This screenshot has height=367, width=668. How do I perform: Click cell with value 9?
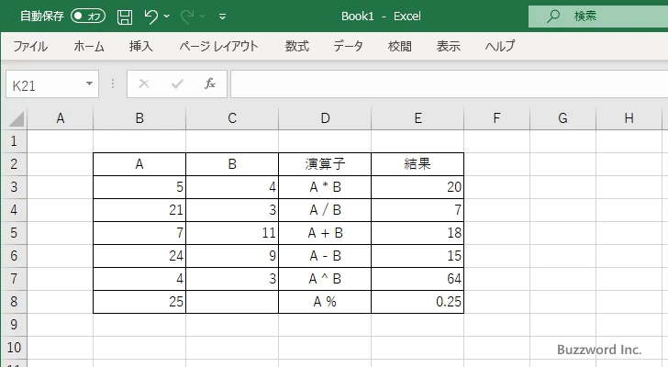click(232, 256)
